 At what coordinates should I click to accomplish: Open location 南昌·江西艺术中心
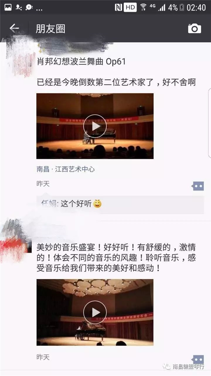point(65,169)
